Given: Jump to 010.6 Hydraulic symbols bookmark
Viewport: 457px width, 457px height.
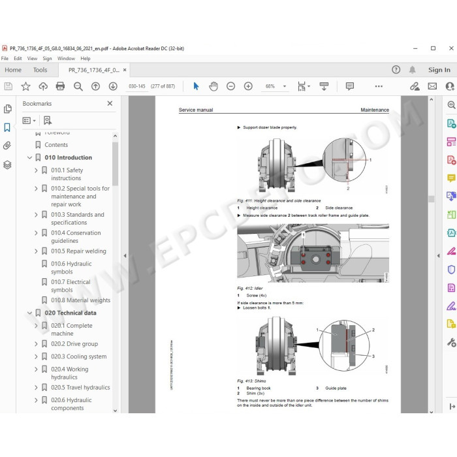Looking at the screenshot, I should point(71,268).
